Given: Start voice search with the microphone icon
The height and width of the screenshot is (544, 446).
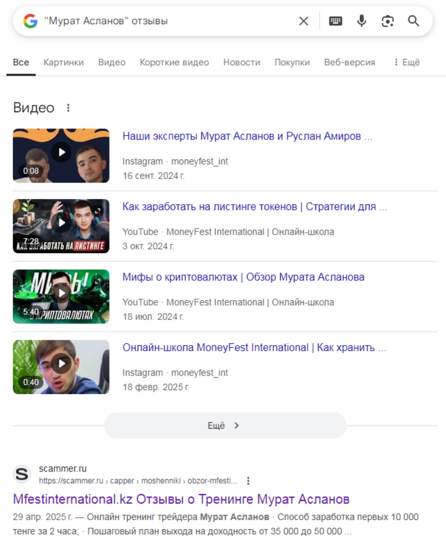Looking at the screenshot, I should click(361, 21).
